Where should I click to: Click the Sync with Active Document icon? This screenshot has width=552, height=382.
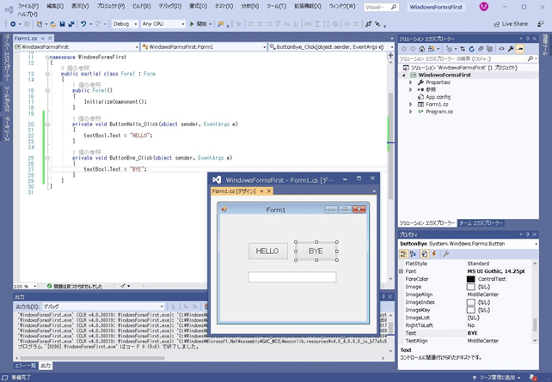point(463,49)
